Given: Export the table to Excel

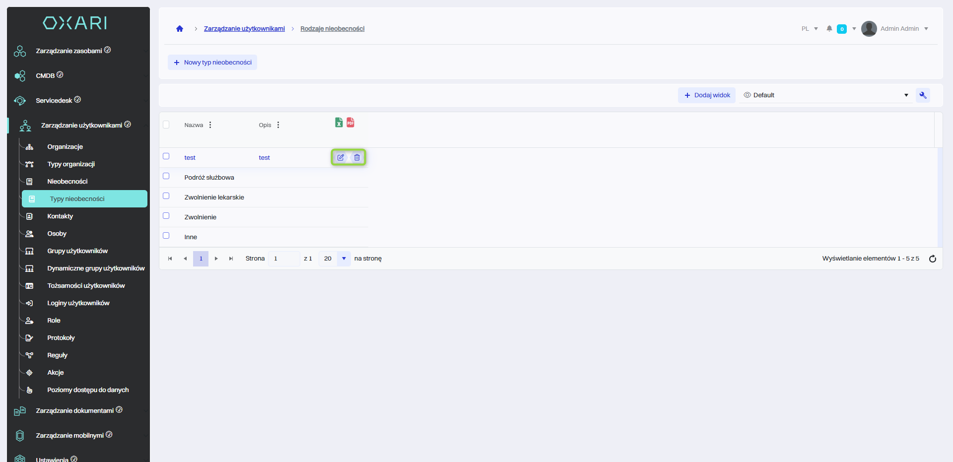Looking at the screenshot, I should click(339, 123).
